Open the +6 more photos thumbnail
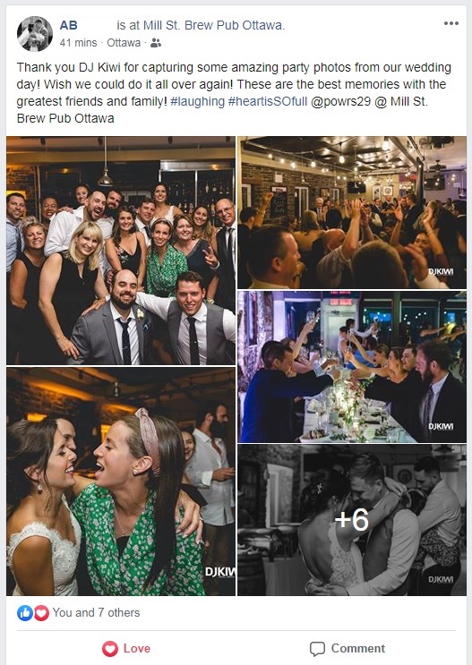 point(351,520)
